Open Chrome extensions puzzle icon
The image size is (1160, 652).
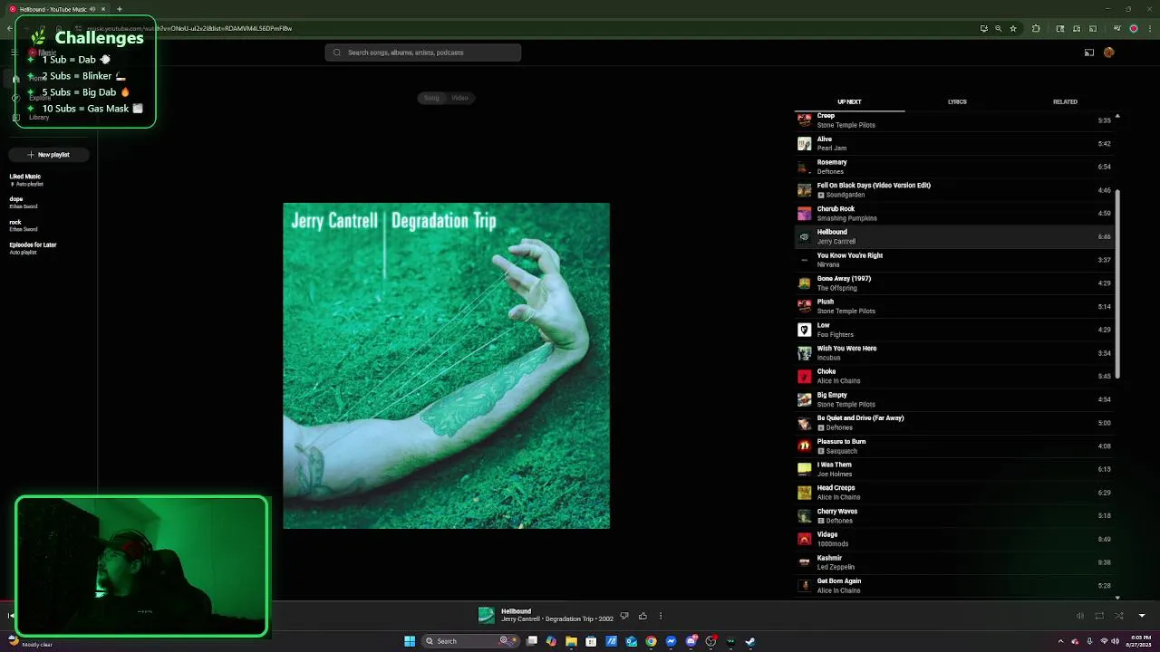tap(1036, 28)
